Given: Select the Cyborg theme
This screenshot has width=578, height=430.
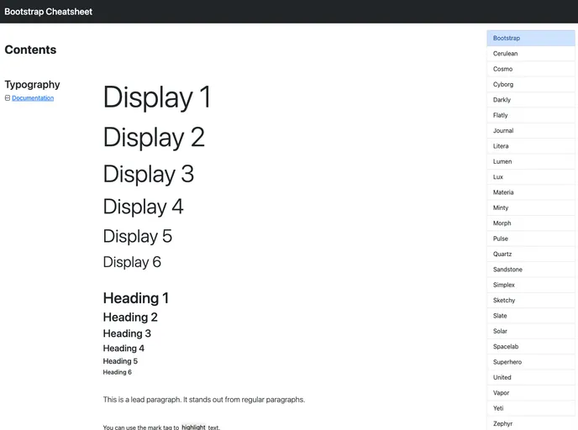Looking at the screenshot, I should (x=518, y=85).
